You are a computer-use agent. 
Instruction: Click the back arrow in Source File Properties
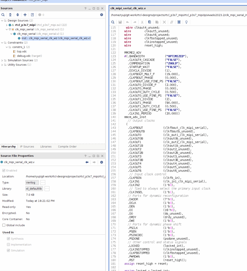[87, 162]
